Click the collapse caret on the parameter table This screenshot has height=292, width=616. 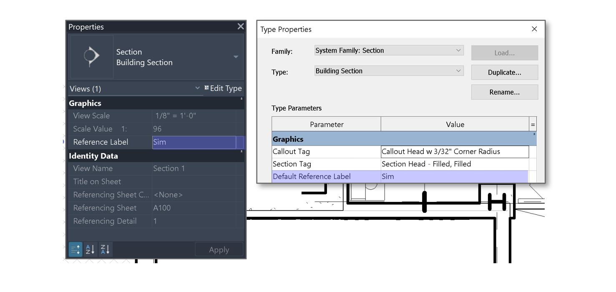[x=533, y=135]
